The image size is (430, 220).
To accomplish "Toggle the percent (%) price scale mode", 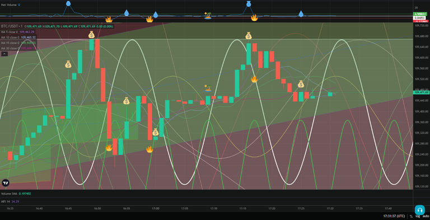I will click(411, 216).
